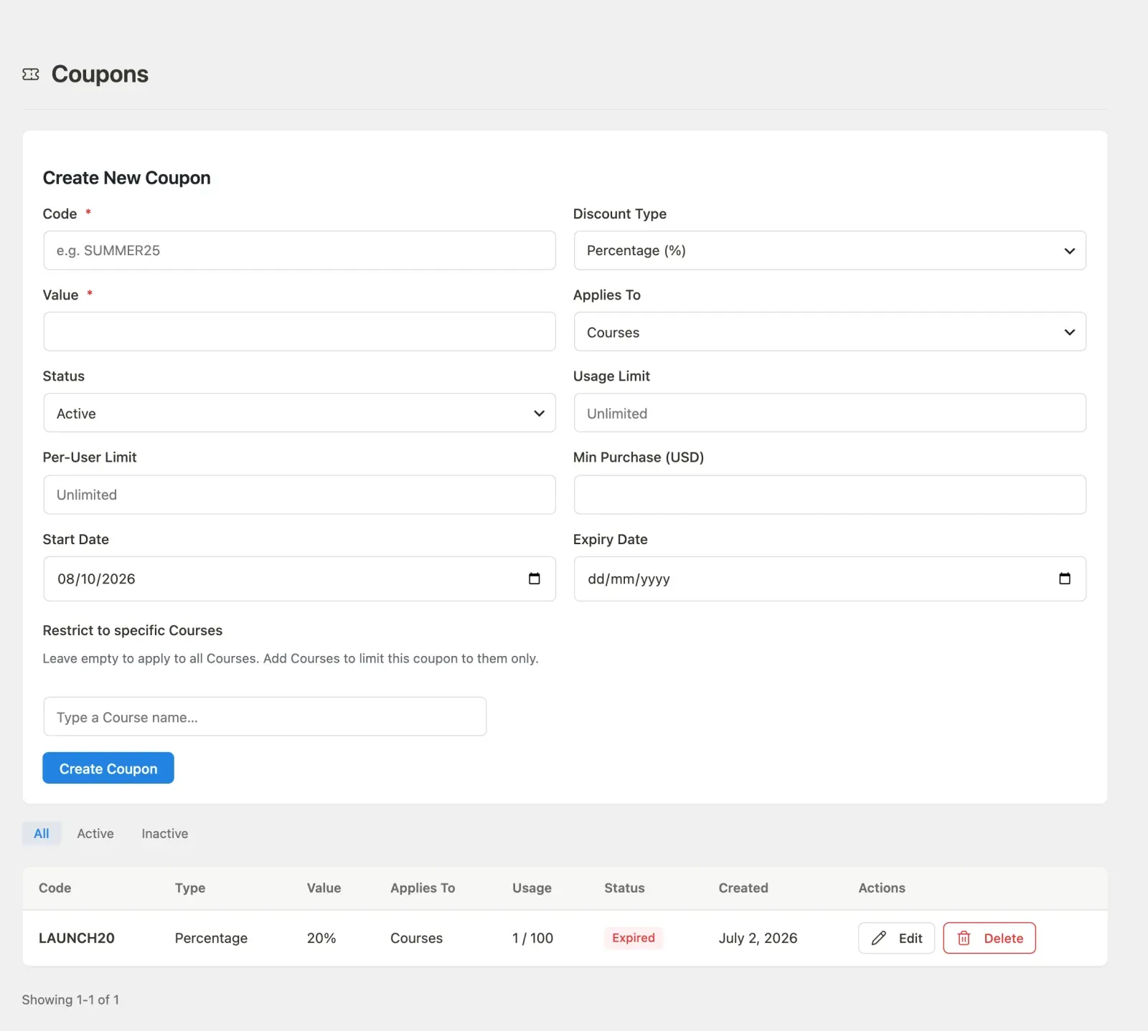Open the Applies To dropdown
Image resolution: width=1148 pixels, height=1031 pixels.
click(830, 332)
